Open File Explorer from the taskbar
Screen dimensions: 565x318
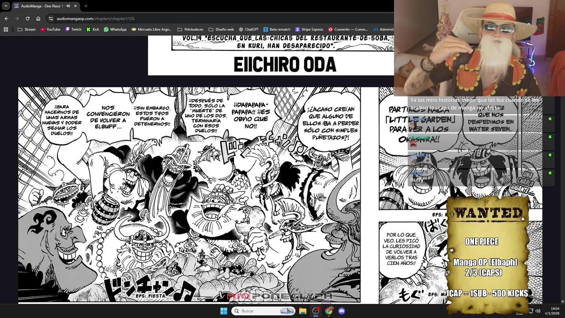pyautogui.click(x=303, y=311)
